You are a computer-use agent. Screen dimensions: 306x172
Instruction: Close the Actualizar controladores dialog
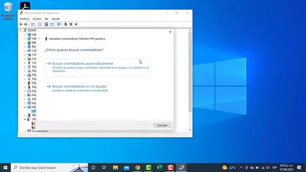pos(170,32)
